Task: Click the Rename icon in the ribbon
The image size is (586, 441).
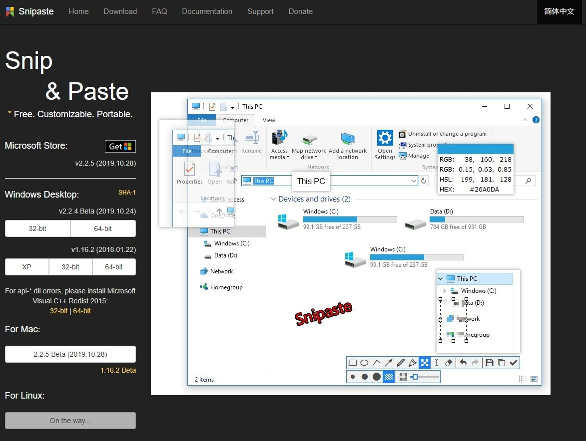Action: (x=251, y=138)
